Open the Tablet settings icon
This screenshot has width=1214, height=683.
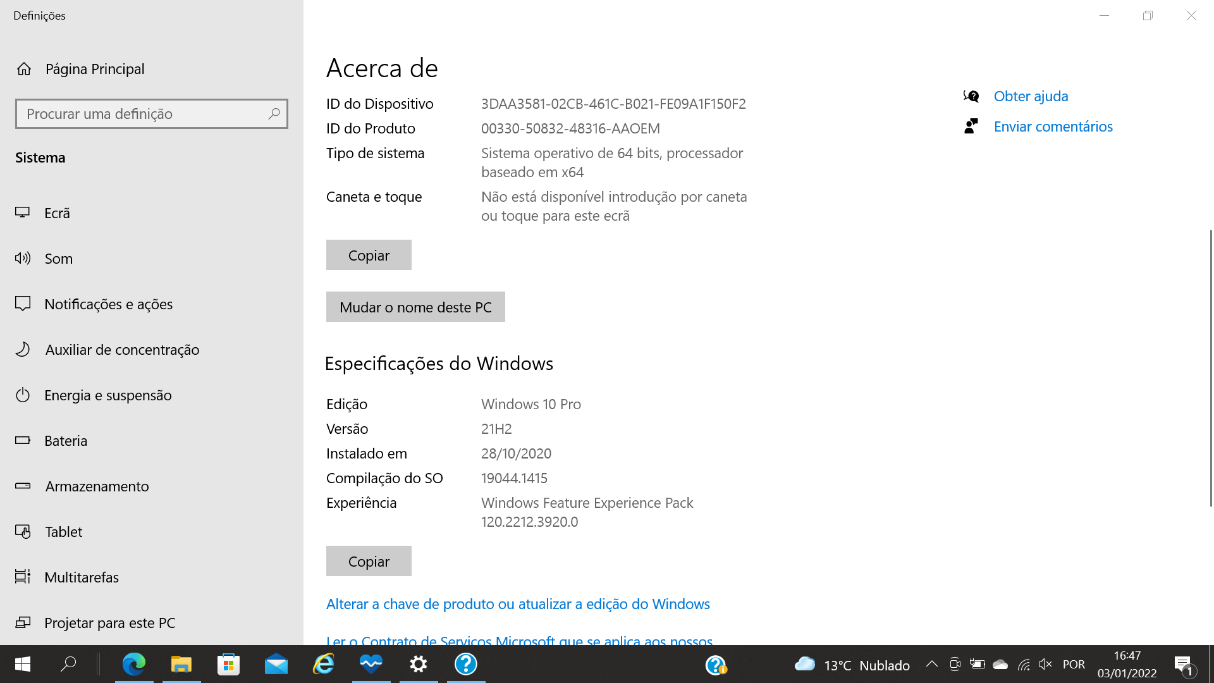pos(23,532)
